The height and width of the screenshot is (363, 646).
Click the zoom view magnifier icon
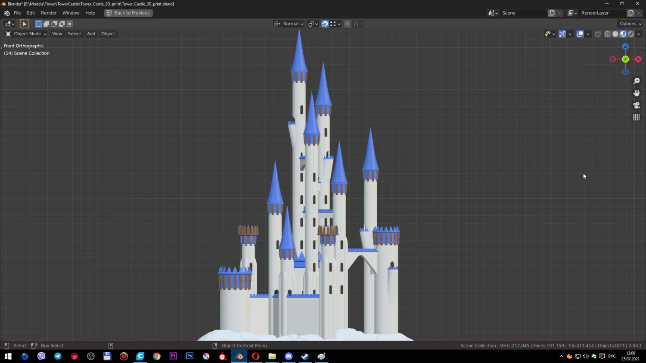(x=637, y=81)
